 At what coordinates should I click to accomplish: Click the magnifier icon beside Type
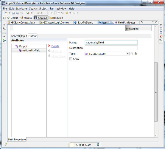click(x=132, y=54)
